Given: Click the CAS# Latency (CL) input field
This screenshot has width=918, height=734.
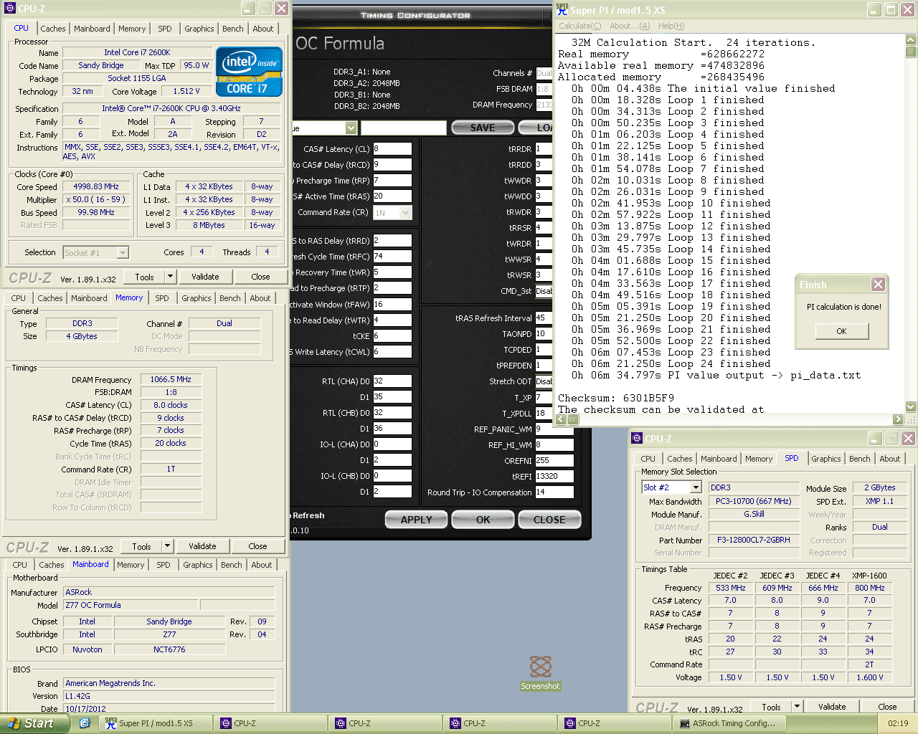Looking at the screenshot, I should click(392, 149).
